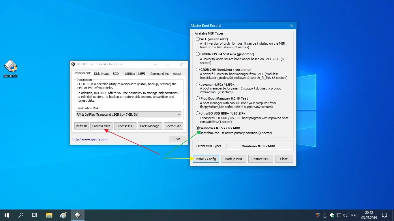The height and width of the screenshot is (221, 394).
Task: Show the About tab
Action: click(x=177, y=74)
